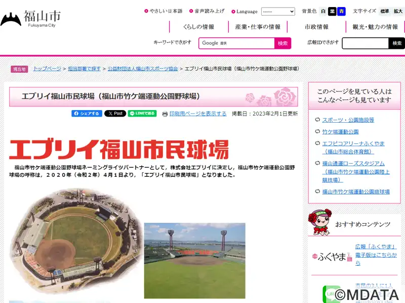Image resolution: width=405 pixels, height=303 pixels.
Task: Click 掲載日:2023年2月1日更新 text
Action: [265, 114]
